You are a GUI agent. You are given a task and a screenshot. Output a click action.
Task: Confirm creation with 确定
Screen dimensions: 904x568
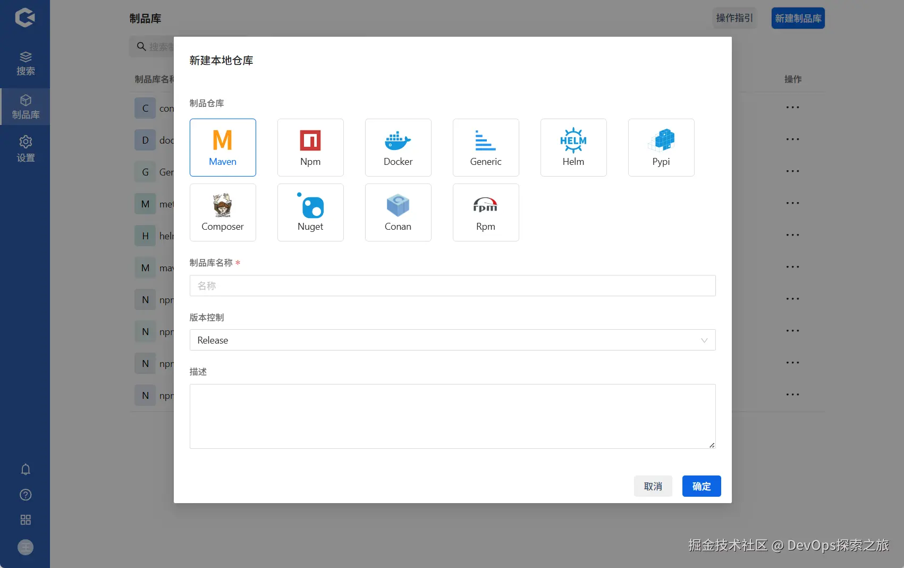[x=702, y=486]
